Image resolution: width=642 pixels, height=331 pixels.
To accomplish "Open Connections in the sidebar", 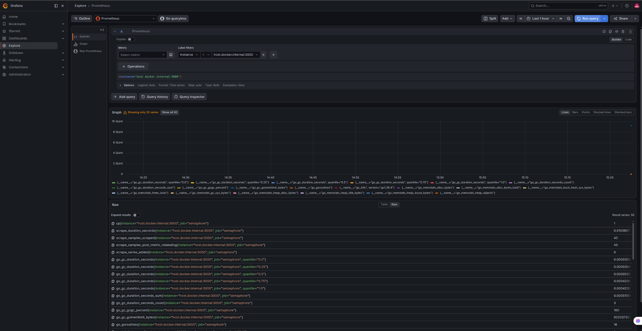I will (18, 67).
